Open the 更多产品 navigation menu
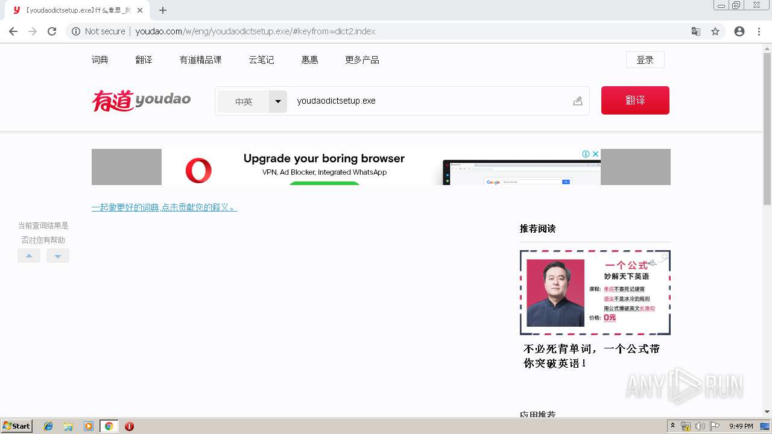This screenshot has width=772, height=434. [x=362, y=60]
